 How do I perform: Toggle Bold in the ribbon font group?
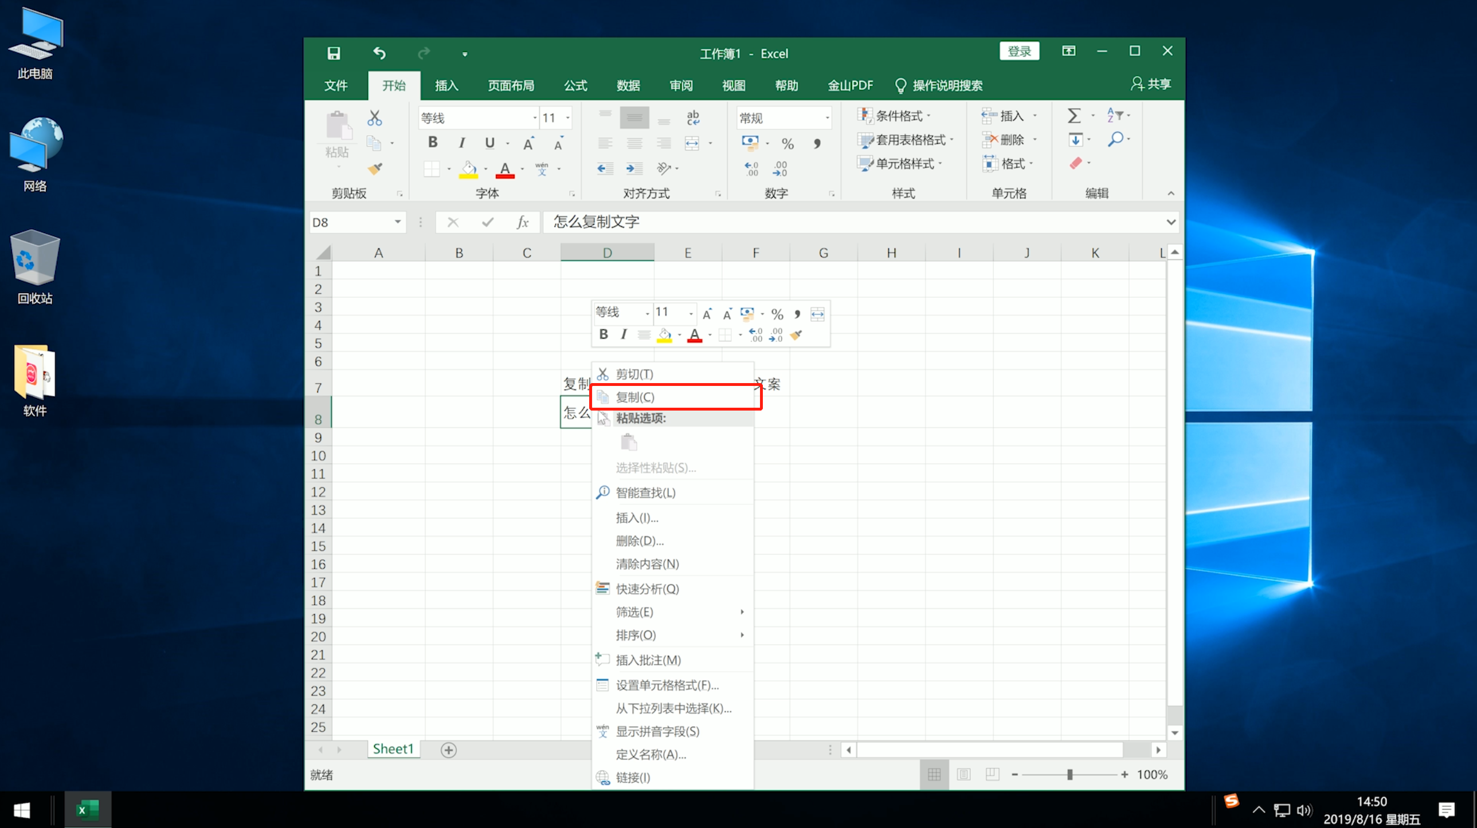[x=433, y=142]
